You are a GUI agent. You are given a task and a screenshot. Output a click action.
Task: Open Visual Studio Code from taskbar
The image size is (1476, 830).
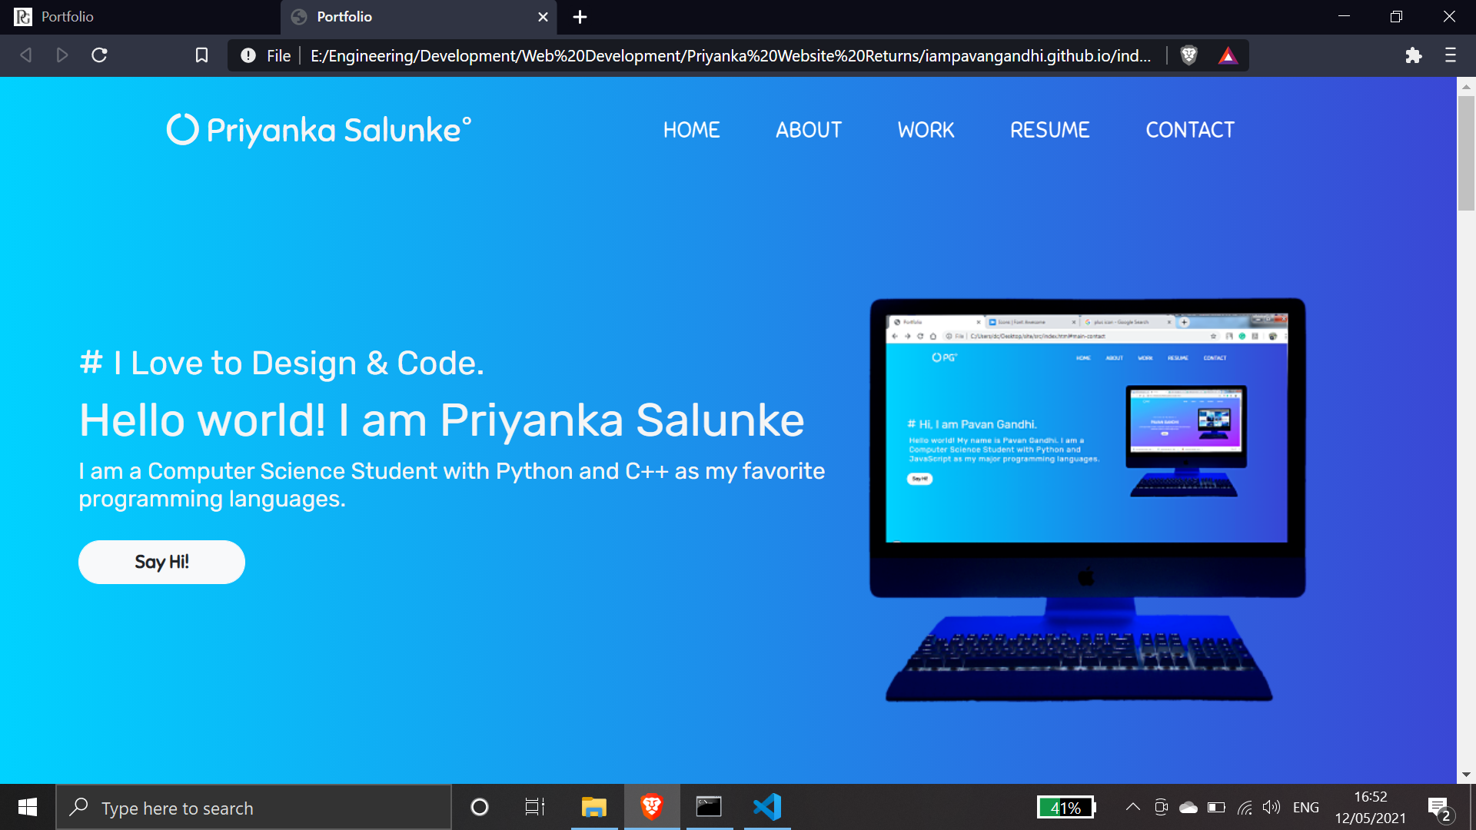click(x=766, y=807)
